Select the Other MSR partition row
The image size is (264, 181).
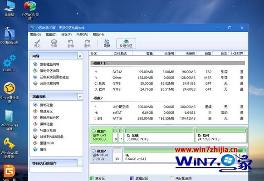(168, 78)
